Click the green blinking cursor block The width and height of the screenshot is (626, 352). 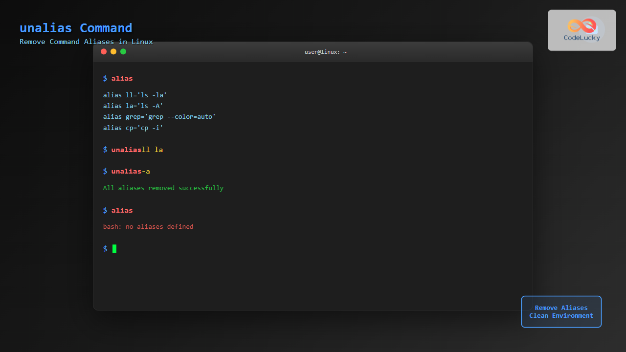click(114, 249)
